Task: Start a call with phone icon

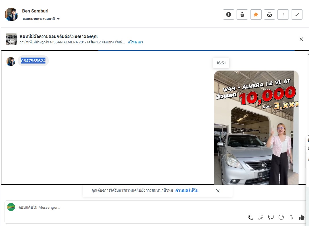Action: pyautogui.click(x=250, y=217)
